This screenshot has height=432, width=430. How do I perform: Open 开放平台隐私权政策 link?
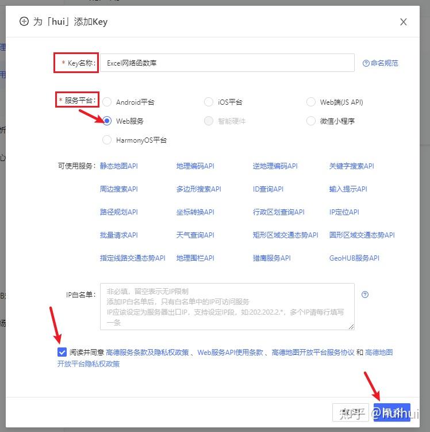89,364
